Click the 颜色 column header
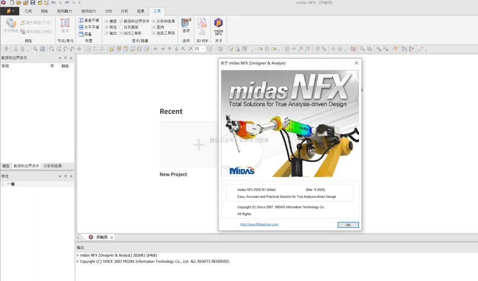 tap(65, 66)
